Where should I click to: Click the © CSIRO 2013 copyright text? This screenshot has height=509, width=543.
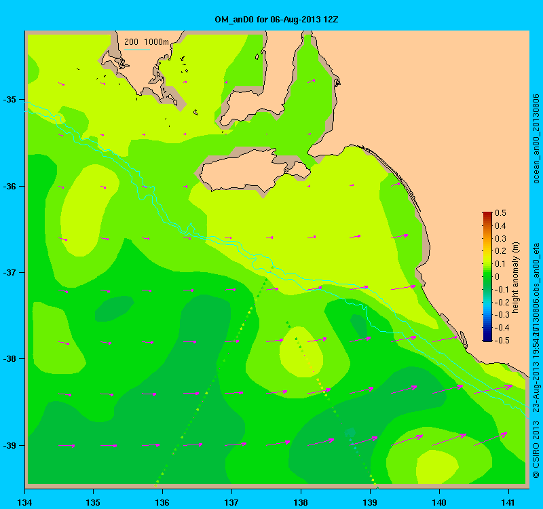pyautogui.click(x=536, y=449)
